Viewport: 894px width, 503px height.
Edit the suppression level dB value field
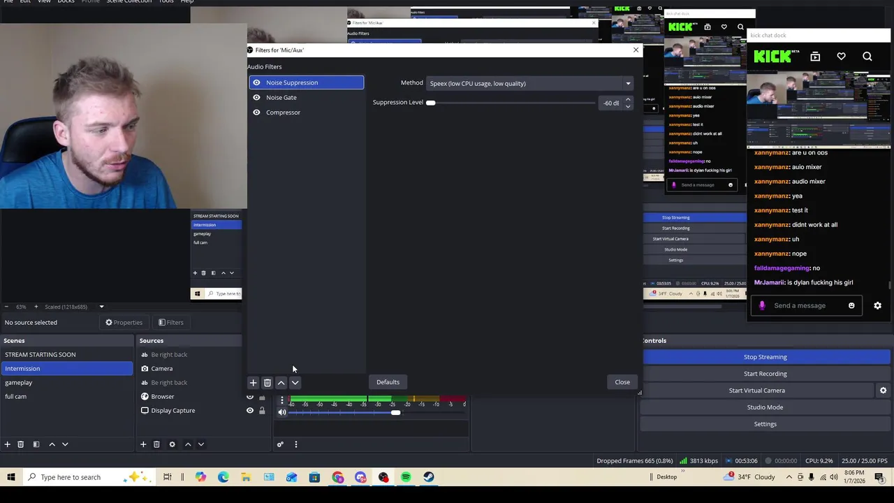tap(611, 103)
